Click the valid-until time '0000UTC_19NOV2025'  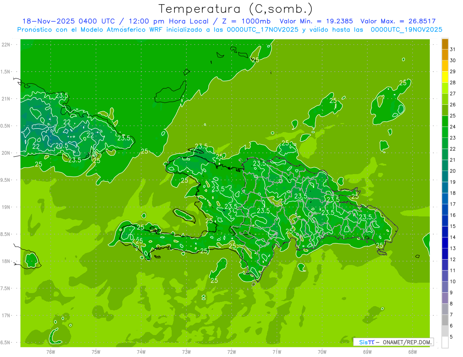pos(407,29)
